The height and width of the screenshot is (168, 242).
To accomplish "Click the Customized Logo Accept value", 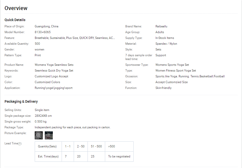I will click(x=51, y=76).
